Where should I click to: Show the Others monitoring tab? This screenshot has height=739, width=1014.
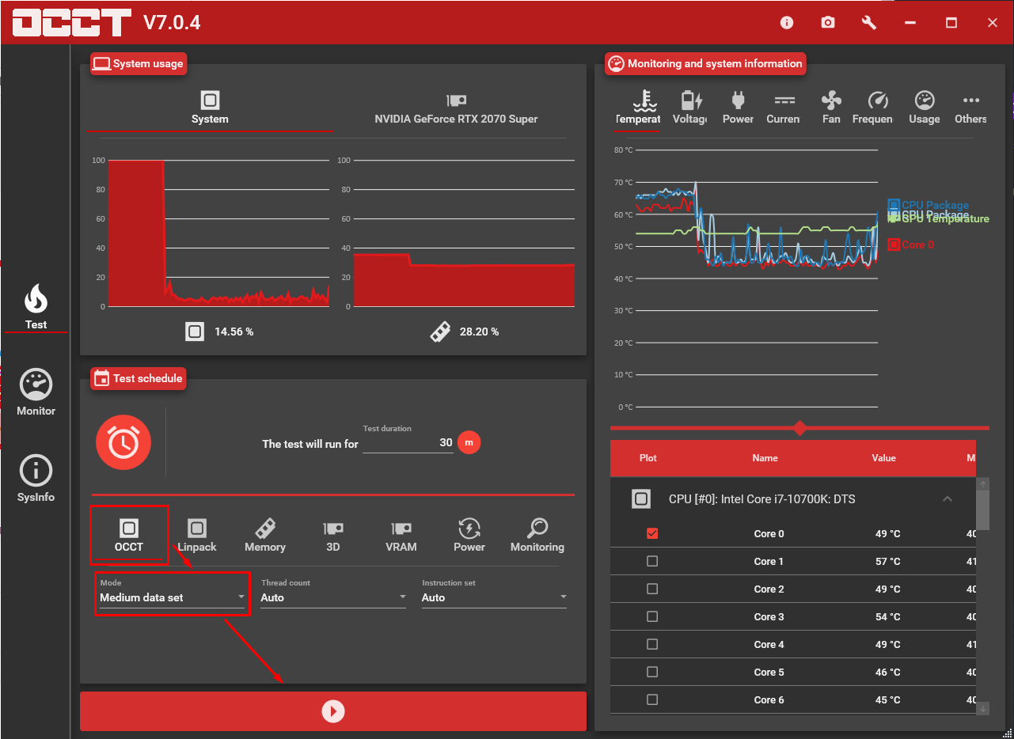(x=971, y=108)
